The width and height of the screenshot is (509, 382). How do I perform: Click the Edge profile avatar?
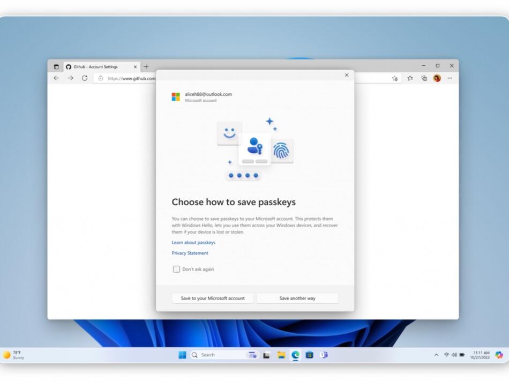pyautogui.click(x=436, y=78)
